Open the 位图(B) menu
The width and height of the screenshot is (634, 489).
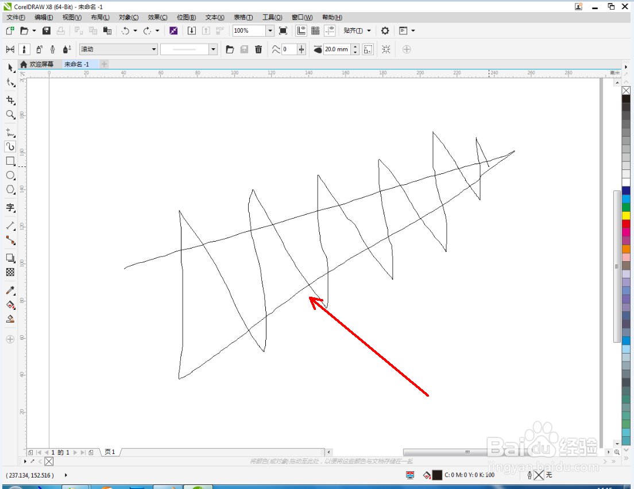tap(187, 17)
